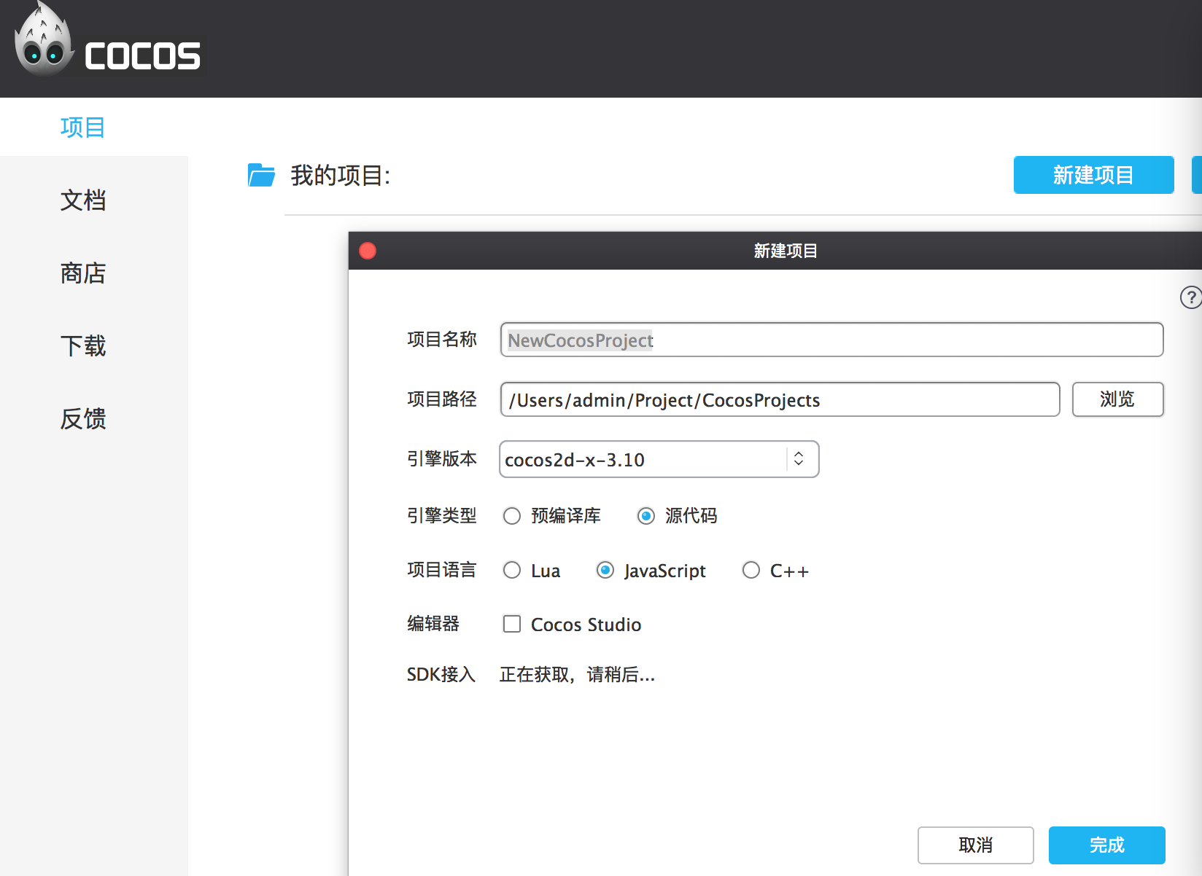This screenshot has height=876, width=1202.
Task: Open the 商店 sidebar tab
Action: point(83,273)
